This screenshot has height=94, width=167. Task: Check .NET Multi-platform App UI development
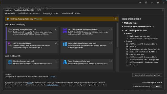(x=111, y=29)
